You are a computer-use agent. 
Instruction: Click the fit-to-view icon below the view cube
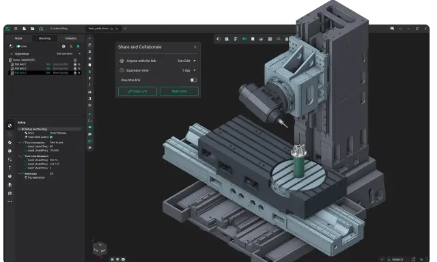112,259
